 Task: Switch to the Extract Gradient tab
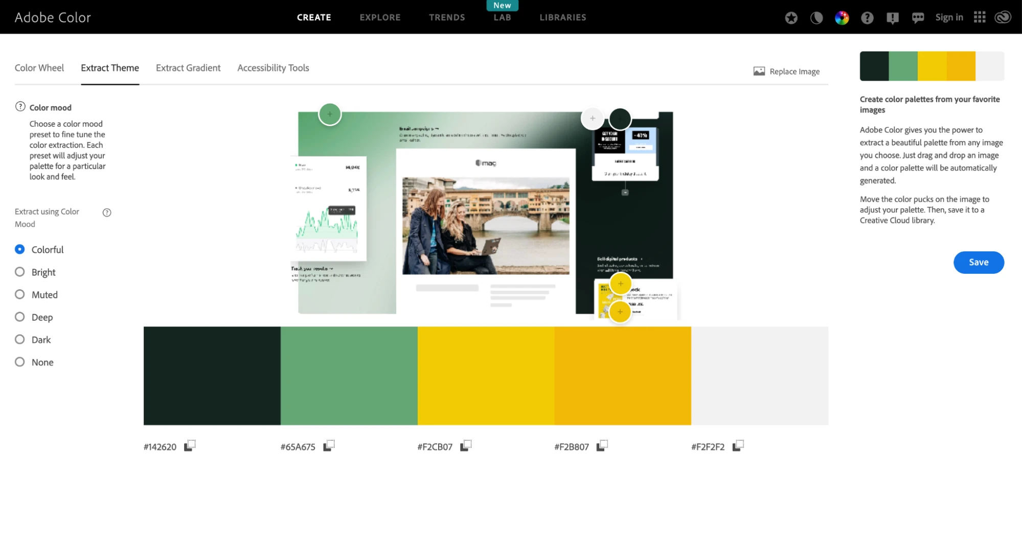click(x=188, y=68)
